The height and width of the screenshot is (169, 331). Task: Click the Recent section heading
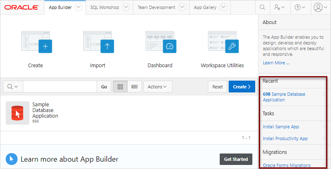pyautogui.click(x=270, y=81)
